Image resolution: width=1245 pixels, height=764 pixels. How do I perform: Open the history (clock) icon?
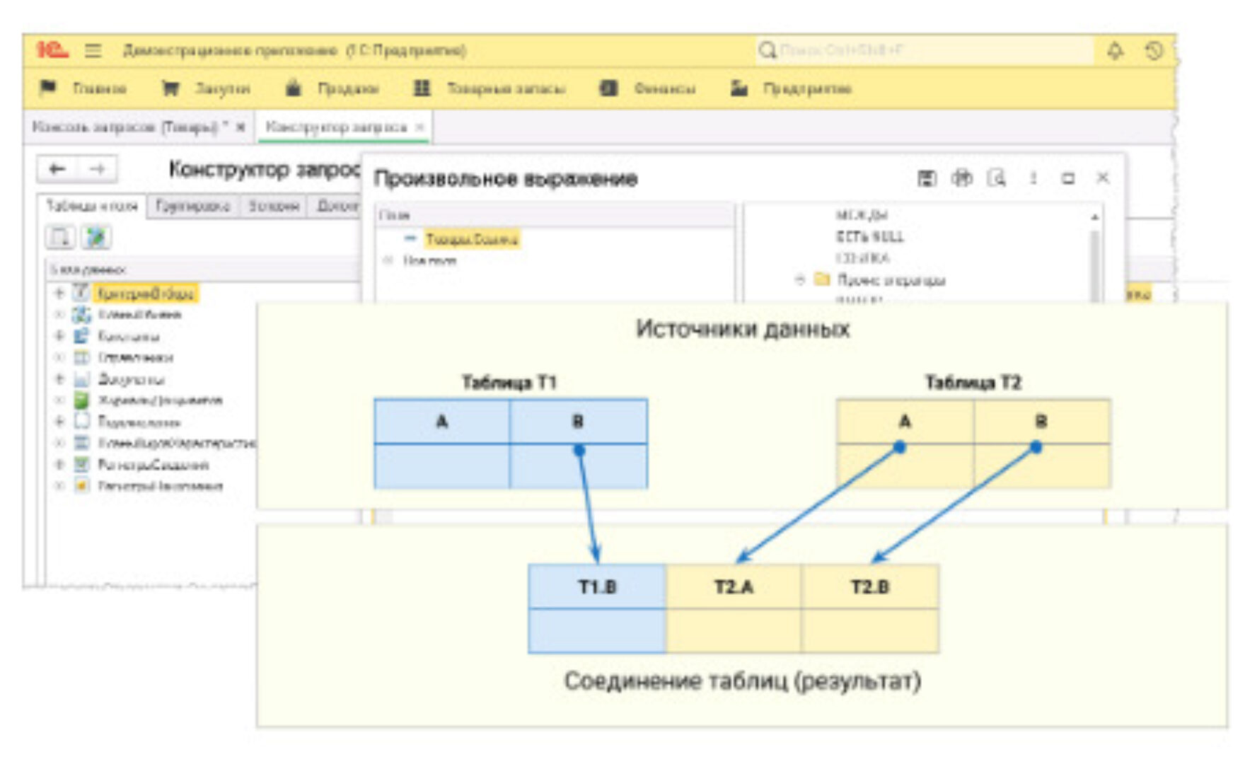click(x=1153, y=49)
